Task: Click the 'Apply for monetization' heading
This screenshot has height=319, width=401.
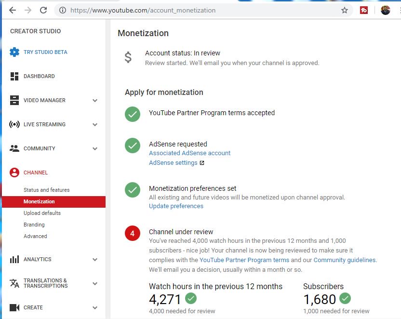Action: [164, 92]
